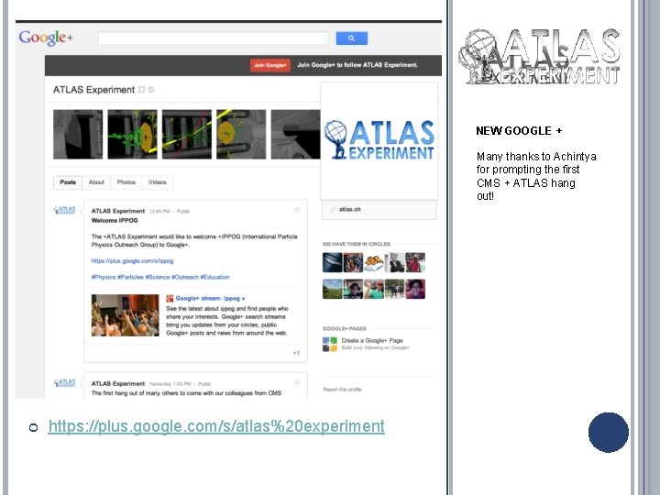Click the Google+ logo
Image resolution: width=660 pixels, height=495 pixels.
coord(46,38)
